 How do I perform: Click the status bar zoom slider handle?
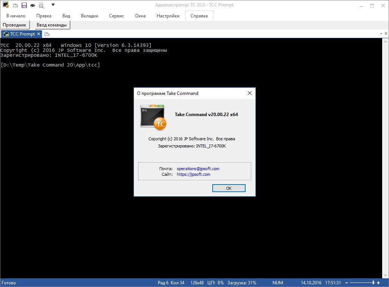point(373,282)
